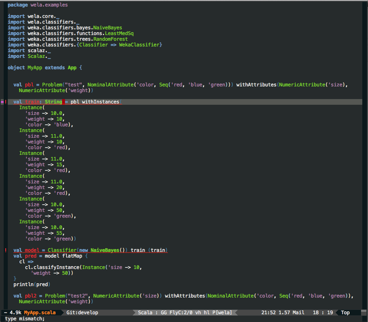Image resolution: width=368 pixels, height=322 pixels.
Task: Click withAttributes in the val pbl line
Action: pos(256,85)
